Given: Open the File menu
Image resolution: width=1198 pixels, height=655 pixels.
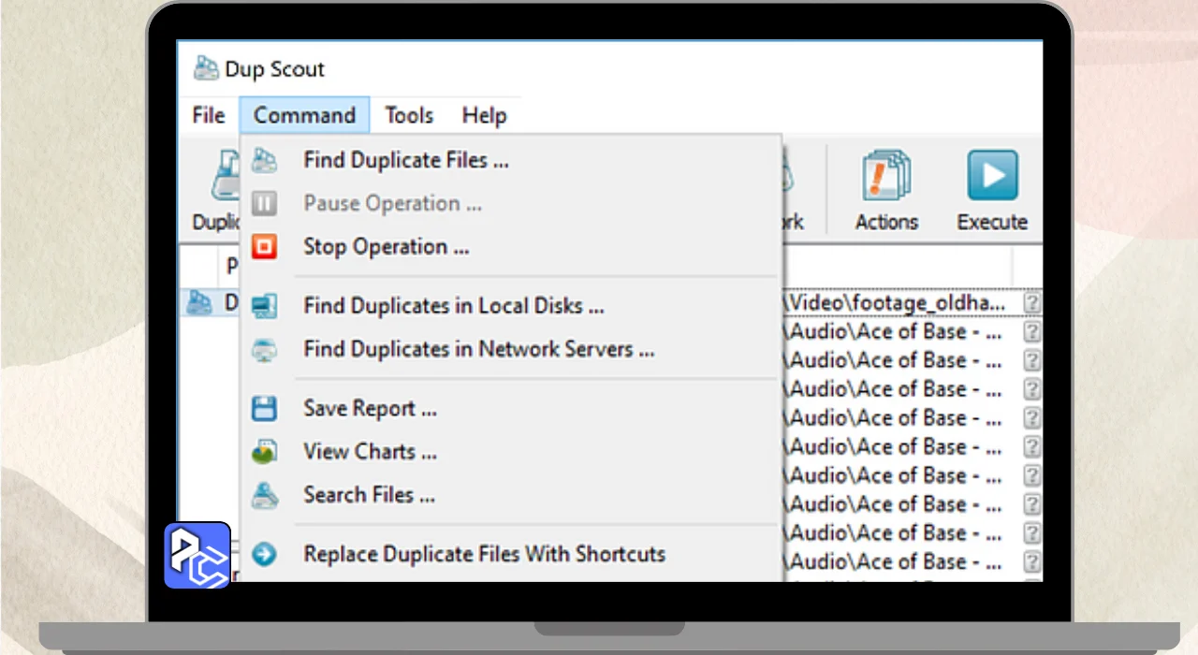Looking at the screenshot, I should coord(209,116).
